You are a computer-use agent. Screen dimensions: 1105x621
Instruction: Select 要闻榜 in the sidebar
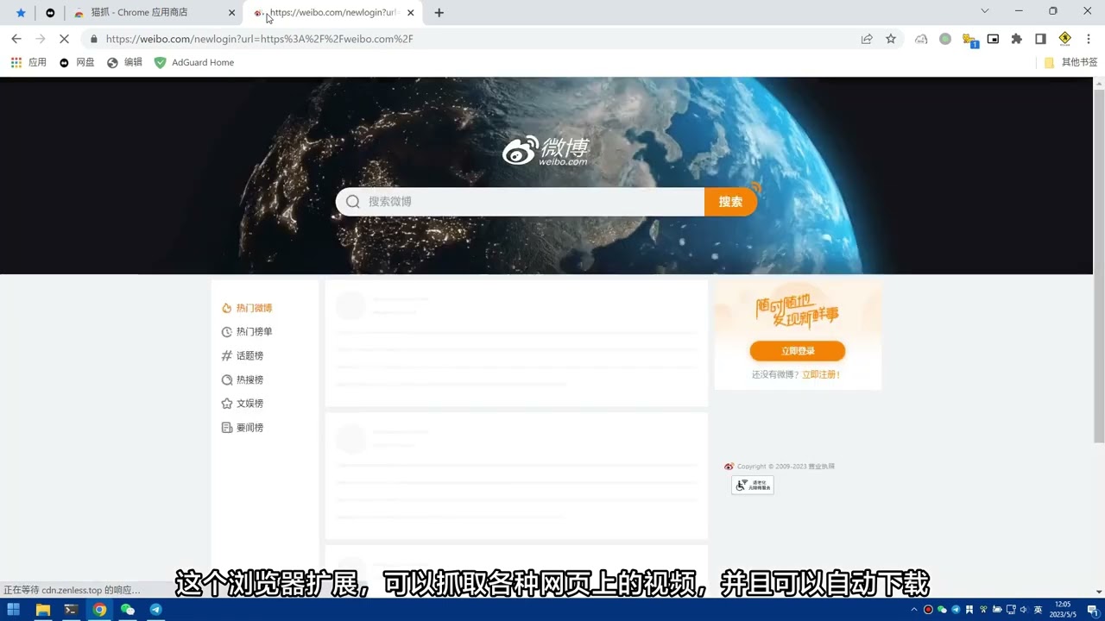click(x=243, y=428)
